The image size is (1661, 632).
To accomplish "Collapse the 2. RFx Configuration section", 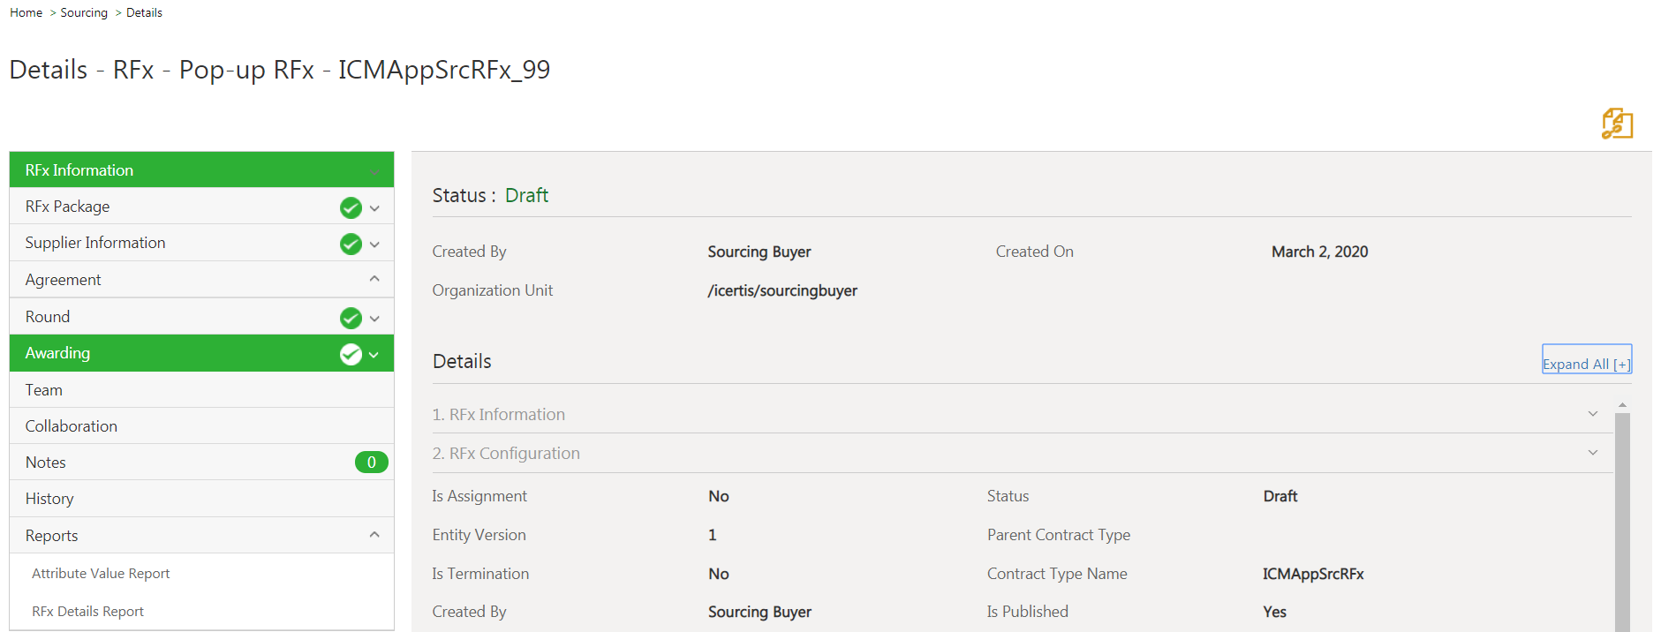I will (x=1592, y=453).
